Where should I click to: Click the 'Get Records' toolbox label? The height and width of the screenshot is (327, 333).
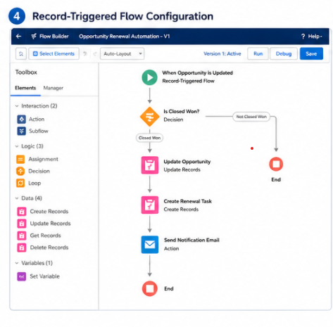[45, 236]
